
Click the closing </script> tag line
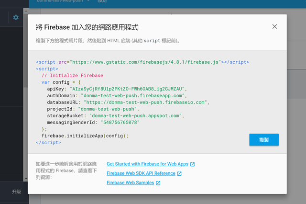(x=48, y=142)
